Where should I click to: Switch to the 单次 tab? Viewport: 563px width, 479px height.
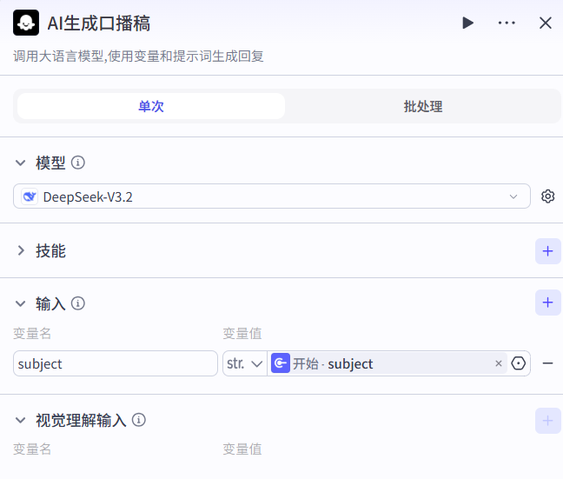coord(151,106)
